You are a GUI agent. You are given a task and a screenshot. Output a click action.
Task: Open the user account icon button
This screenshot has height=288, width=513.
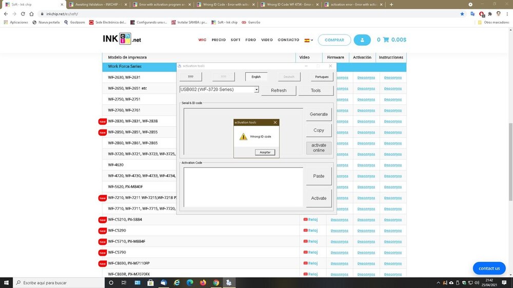362,40
